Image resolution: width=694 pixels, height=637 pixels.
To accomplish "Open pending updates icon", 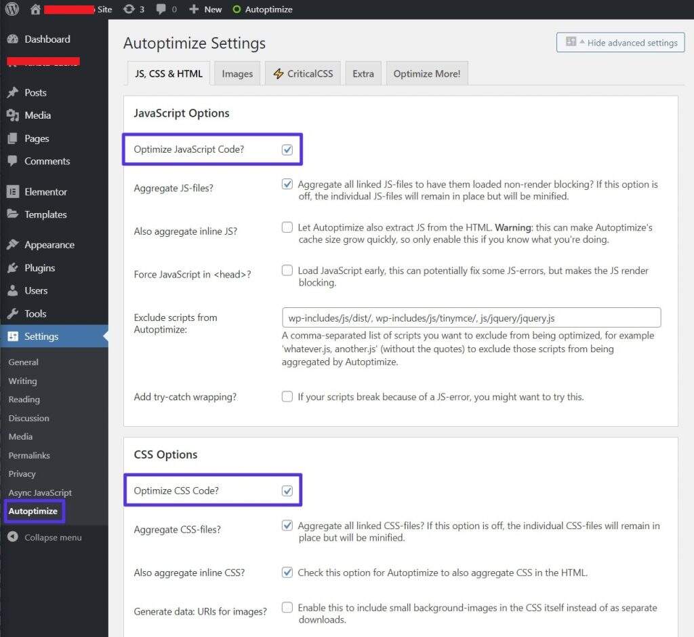I will pyautogui.click(x=129, y=9).
